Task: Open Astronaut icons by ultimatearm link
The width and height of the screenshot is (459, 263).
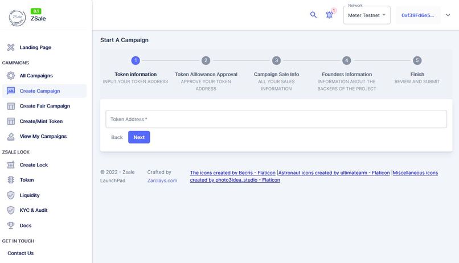Action: pyautogui.click(x=334, y=172)
